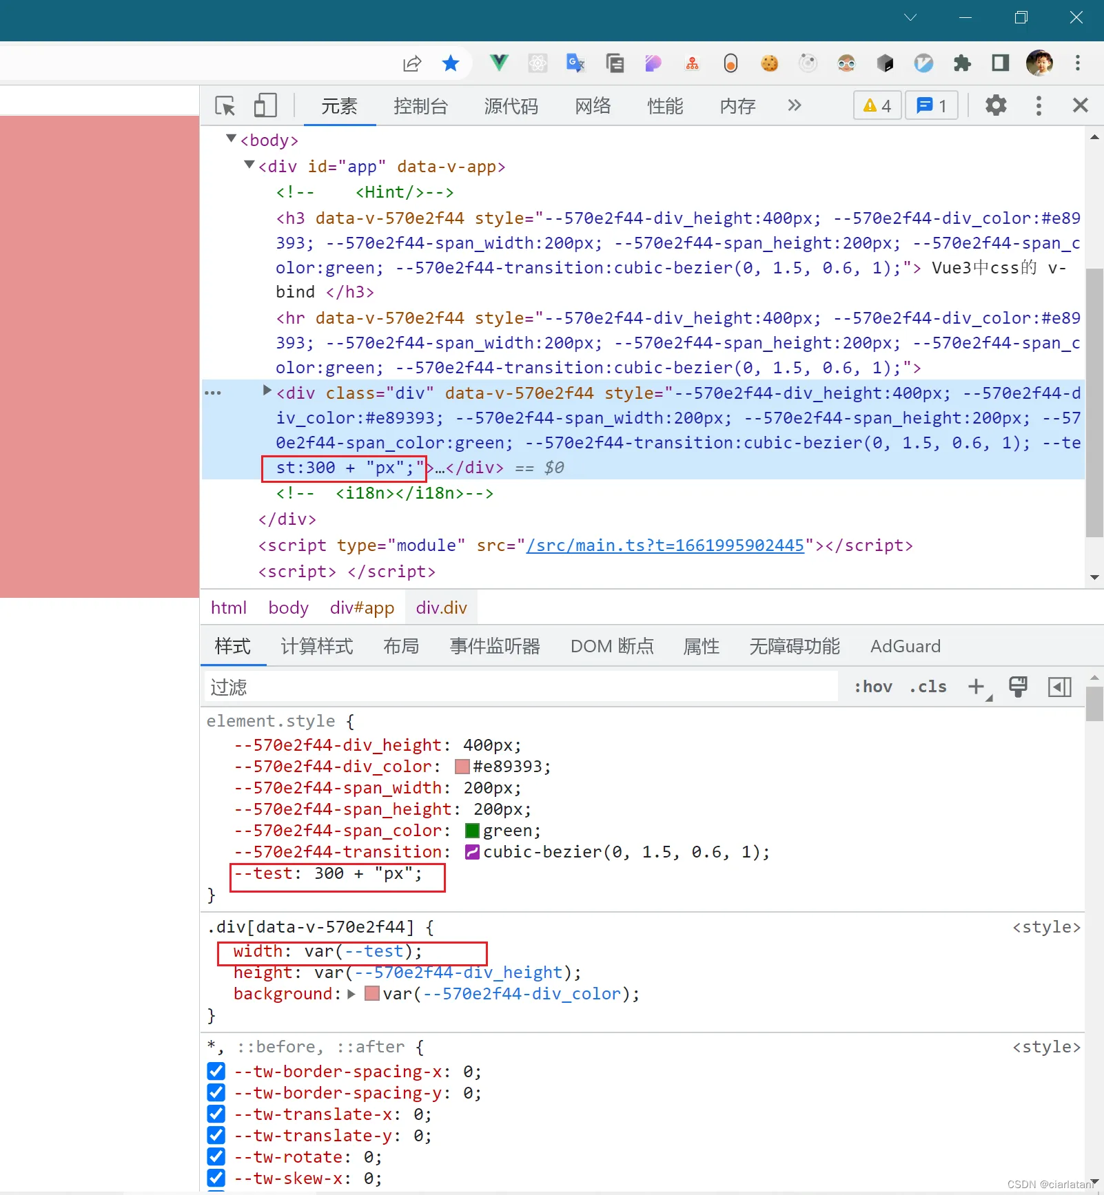The height and width of the screenshot is (1195, 1104).
Task: Bookmark this page with the star icon
Action: 451,63
